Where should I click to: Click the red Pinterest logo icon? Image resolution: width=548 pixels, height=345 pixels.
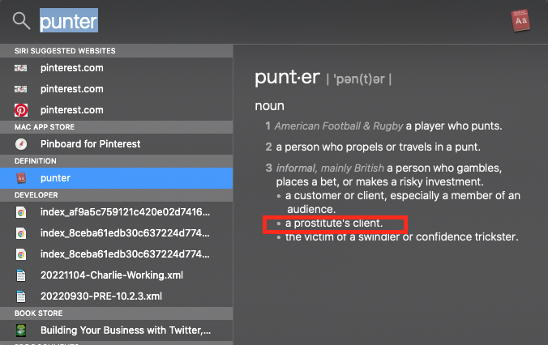point(21,110)
